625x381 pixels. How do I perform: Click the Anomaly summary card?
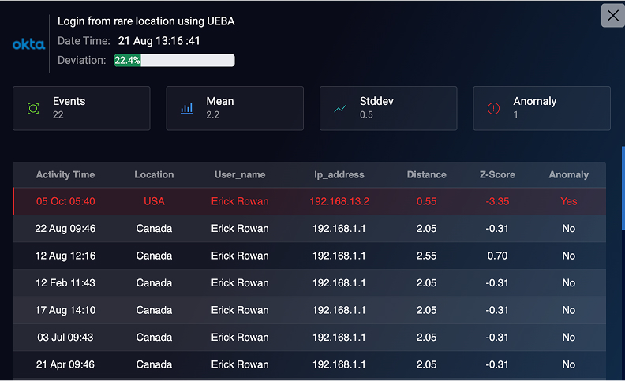pyautogui.click(x=541, y=108)
